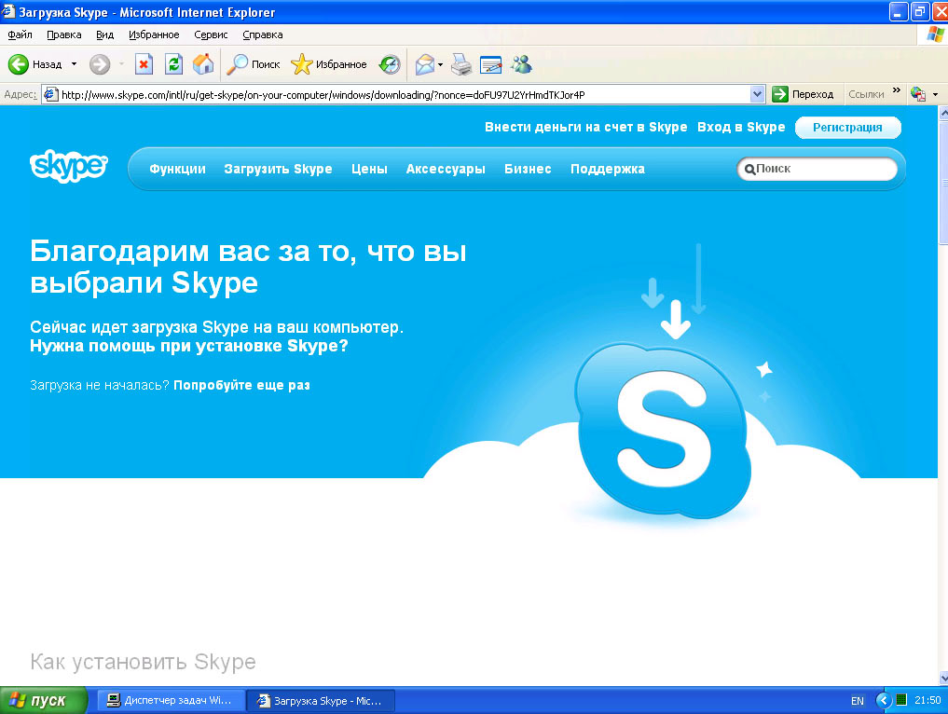Click Внести деньги на счет в Skype
Image resolution: width=948 pixels, height=714 pixels.
pos(585,127)
